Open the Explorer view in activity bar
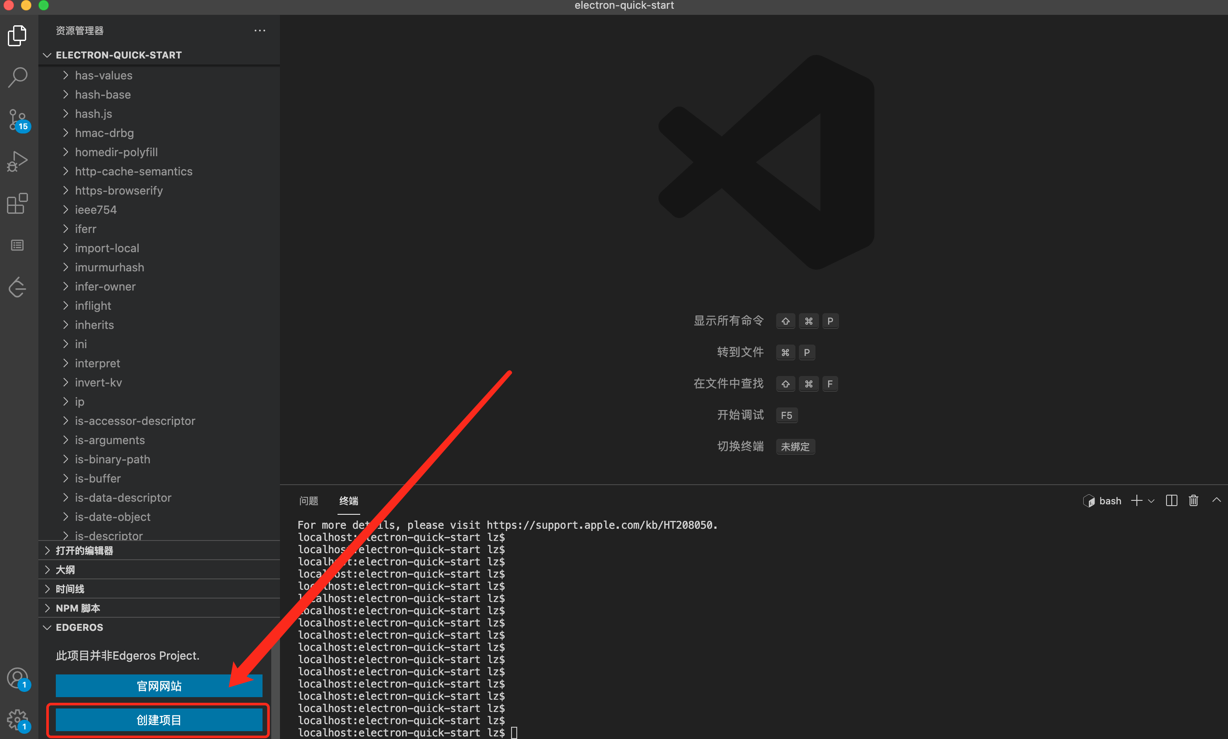Screen dimensions: 1228x739 (17, 36)
